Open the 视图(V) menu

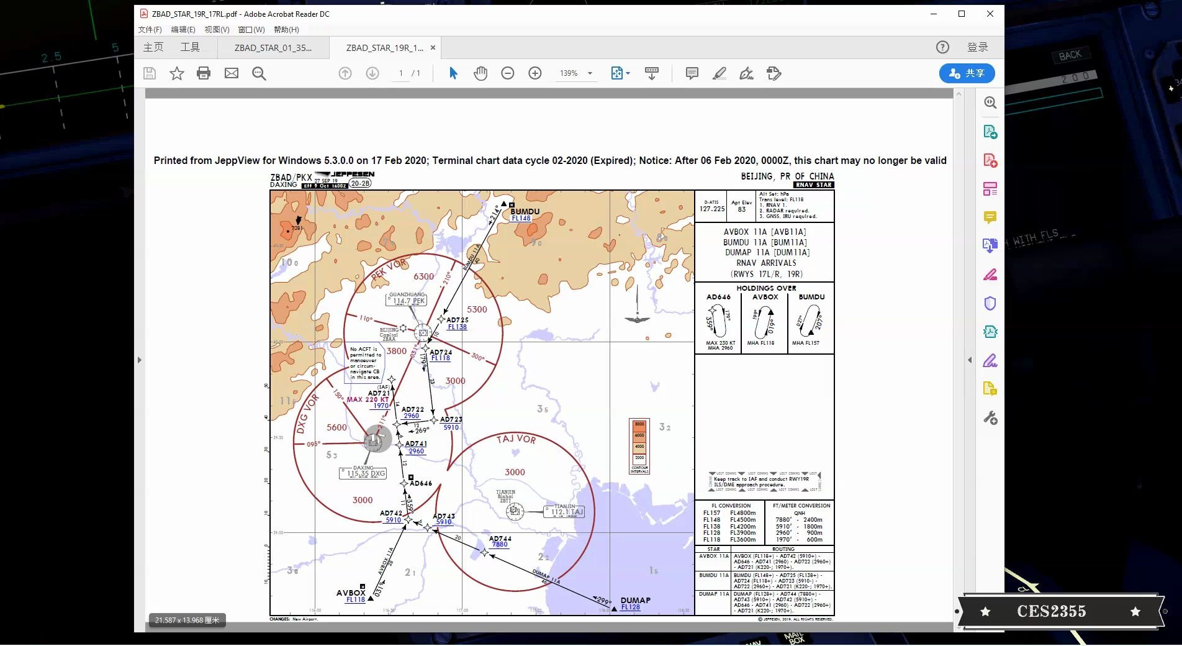pos(217,29)
